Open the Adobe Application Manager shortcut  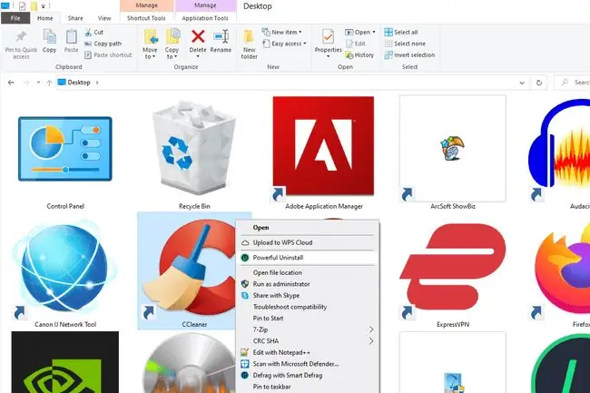(324, 147)
